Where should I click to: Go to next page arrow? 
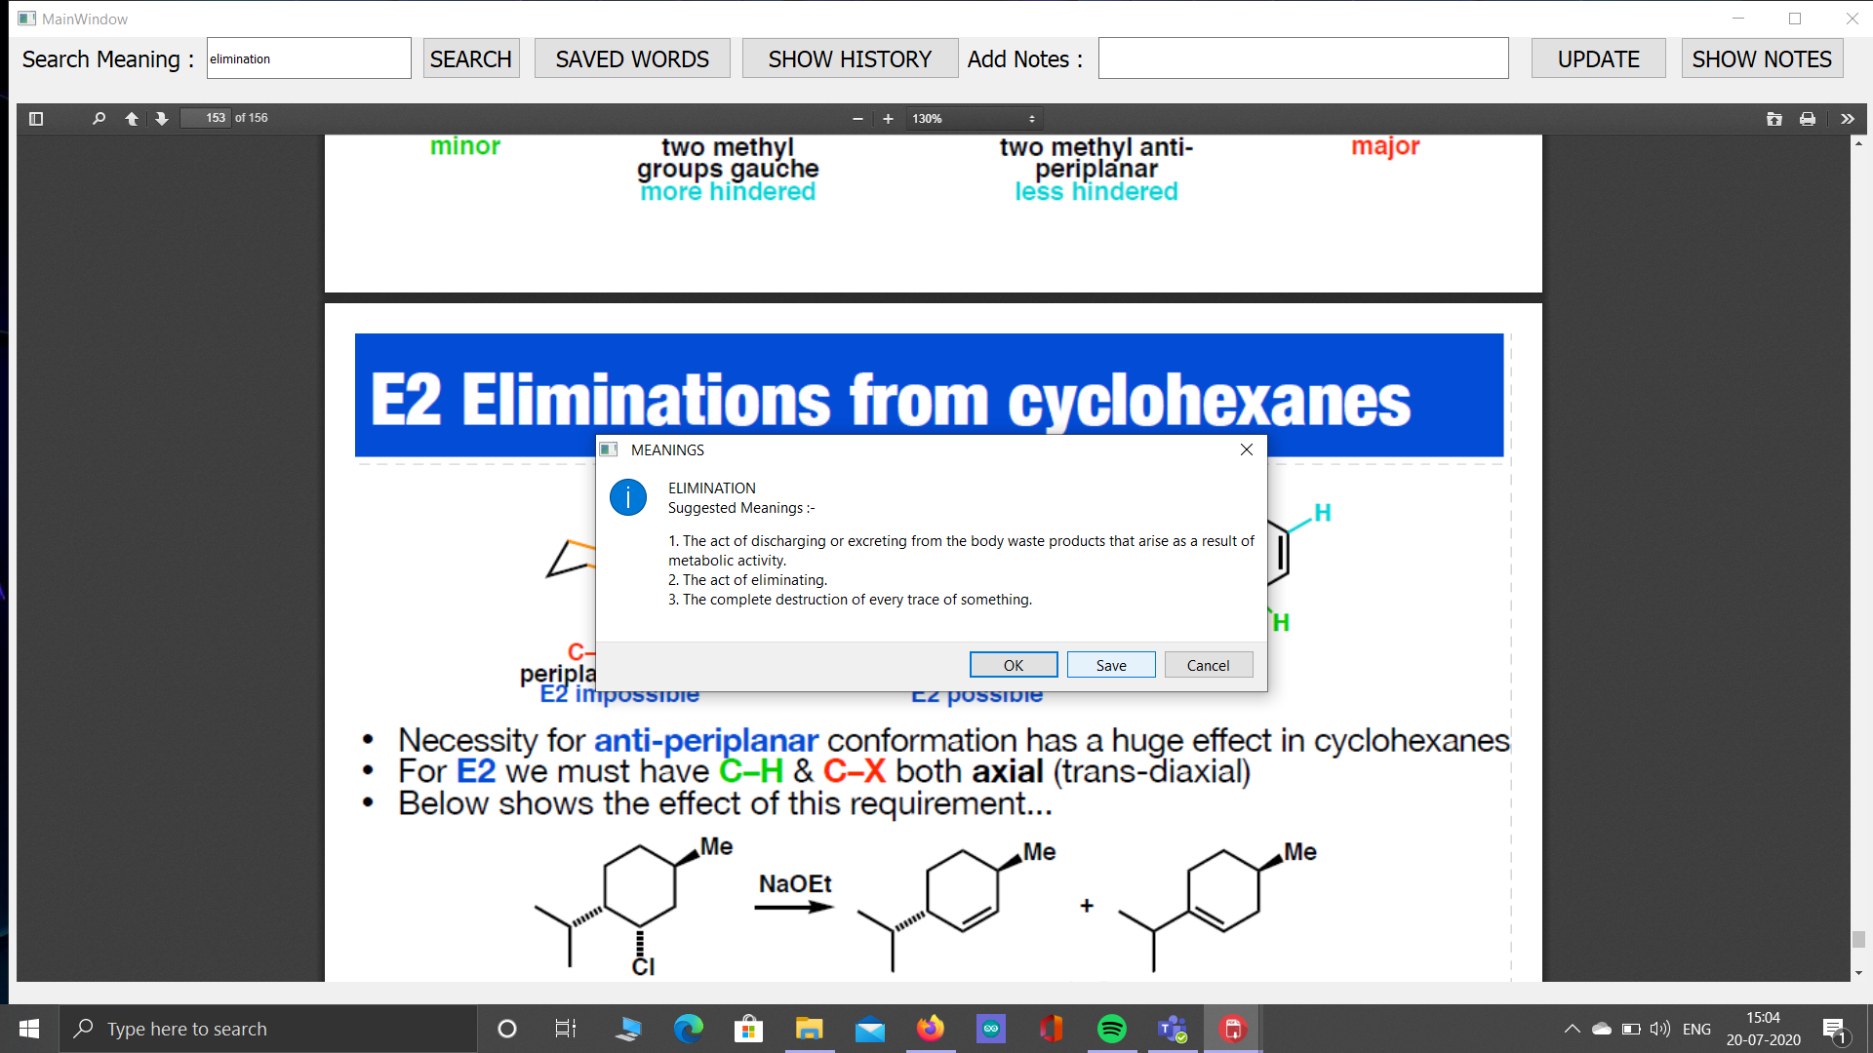point(162,118)
